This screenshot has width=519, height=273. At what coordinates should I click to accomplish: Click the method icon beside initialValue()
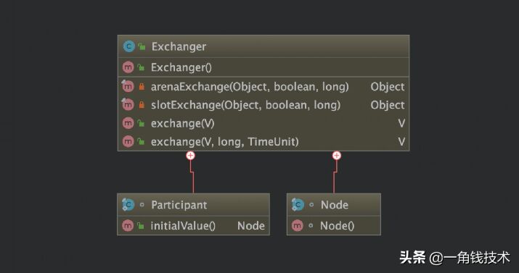[x=128, y=226]
